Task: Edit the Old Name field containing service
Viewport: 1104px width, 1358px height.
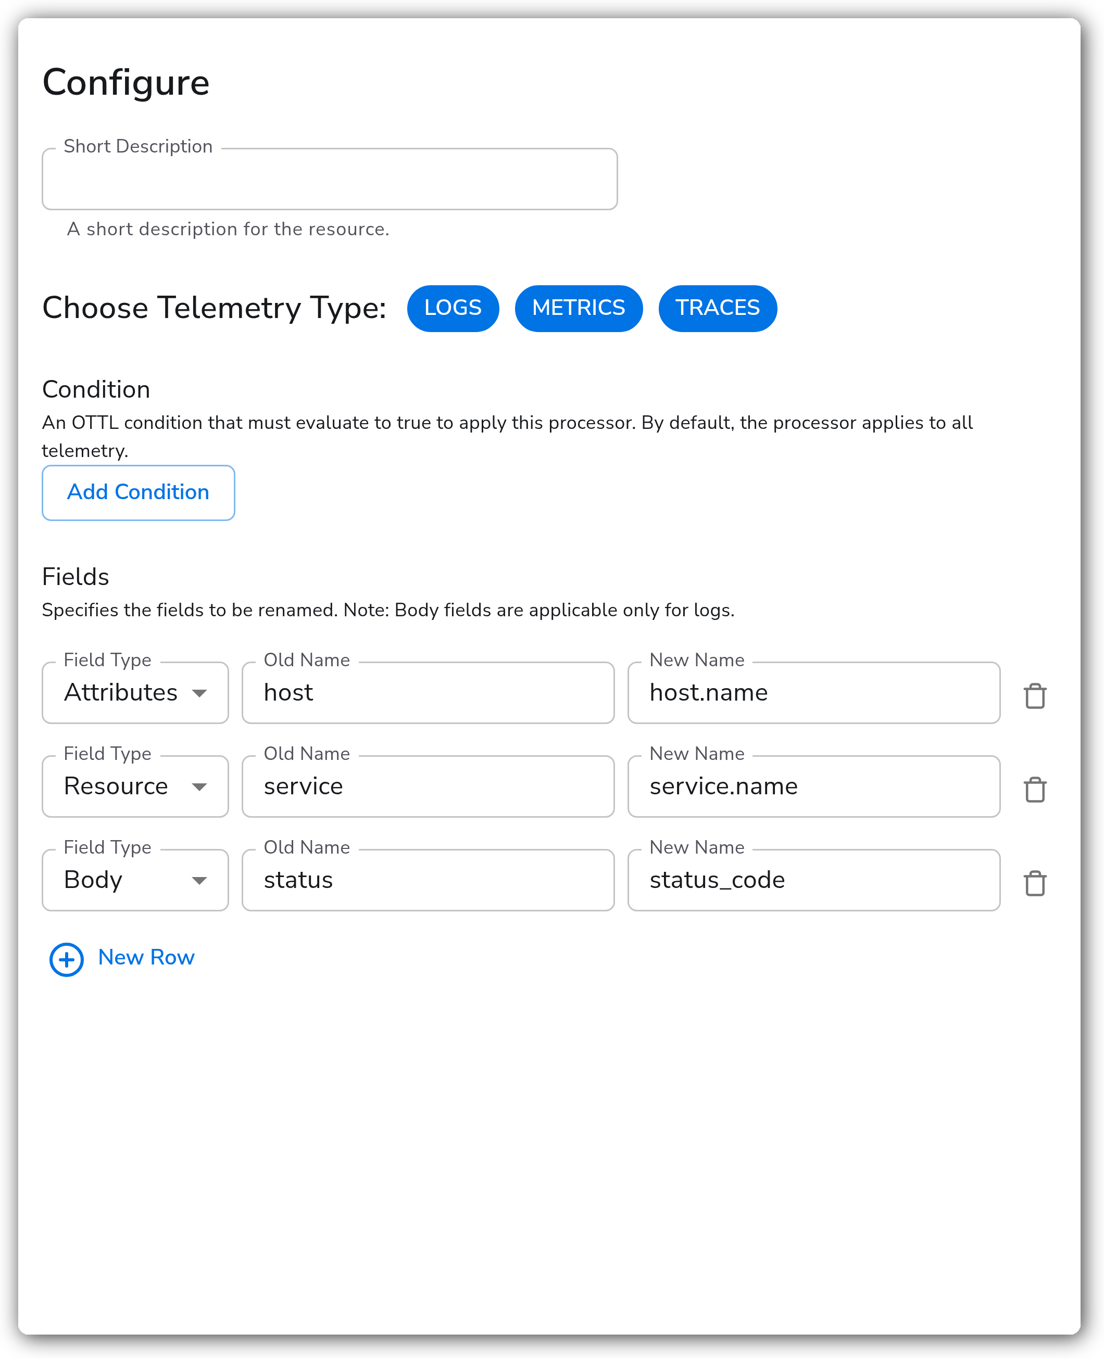Action: point(428,786)
